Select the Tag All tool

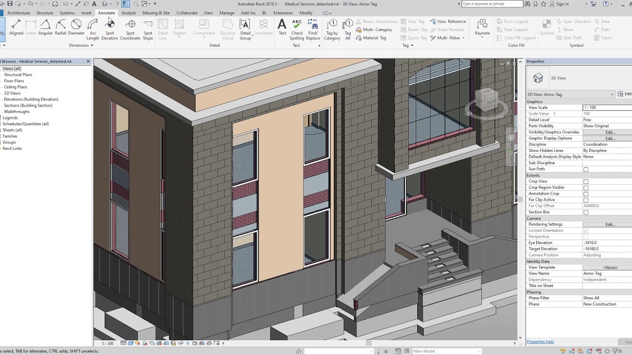click(348, 30)
